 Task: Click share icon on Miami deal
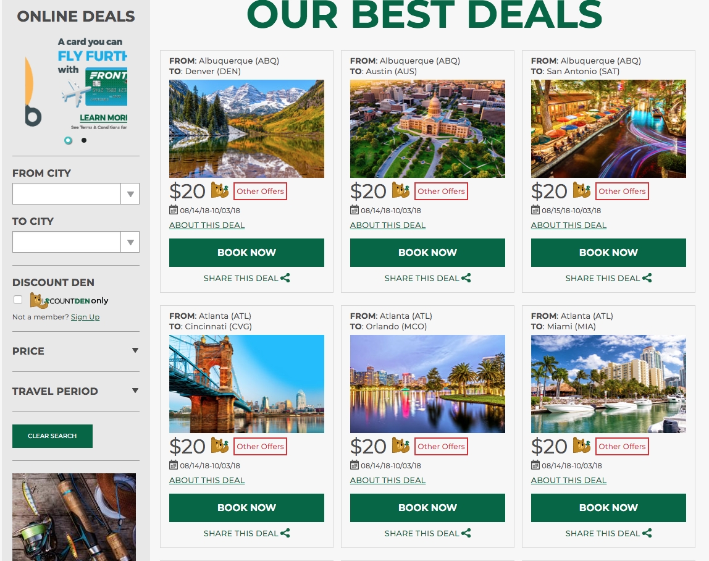click(x=647, y=533)
